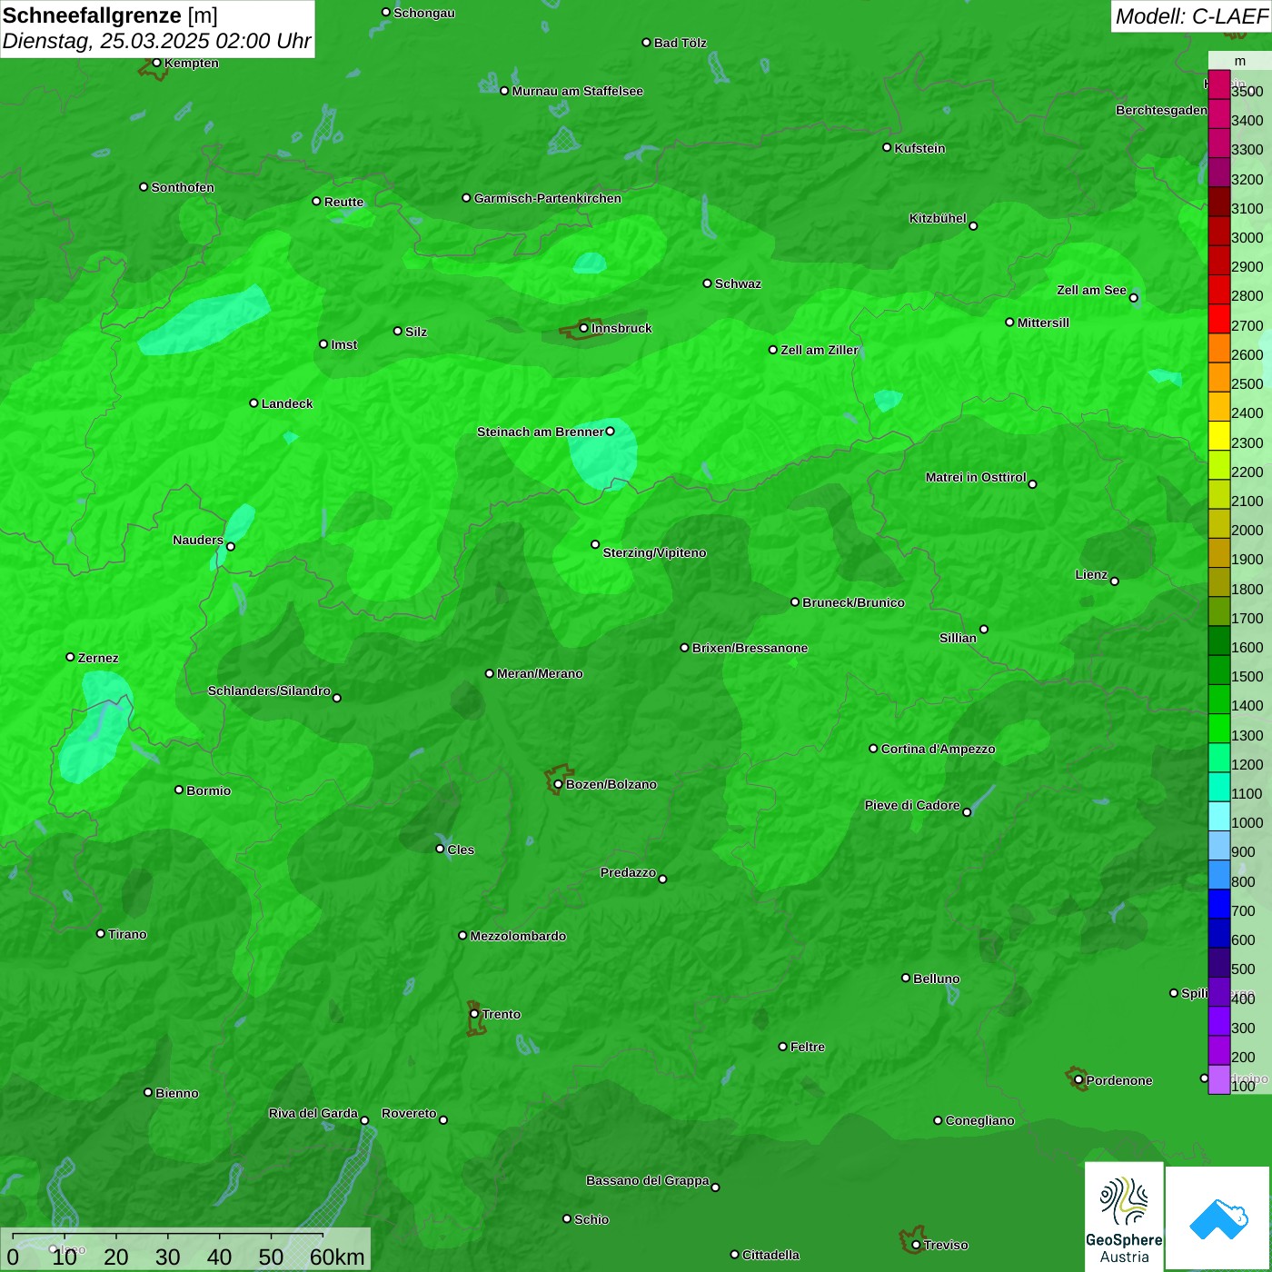Click the "Brixen/Bressanone" place label
1272x1272 pixels.
pos(750,648)
